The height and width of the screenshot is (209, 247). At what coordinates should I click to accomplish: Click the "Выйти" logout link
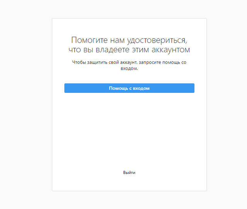[x=129, y=173]
